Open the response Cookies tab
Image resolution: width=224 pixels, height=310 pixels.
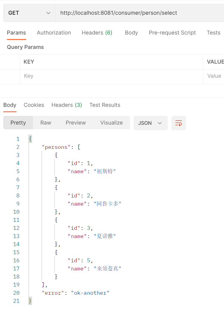coord(34,105)
